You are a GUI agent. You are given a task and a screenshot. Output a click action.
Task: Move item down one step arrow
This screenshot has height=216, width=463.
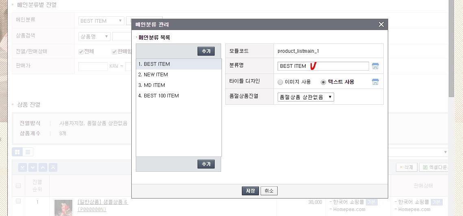click(33, 167)
